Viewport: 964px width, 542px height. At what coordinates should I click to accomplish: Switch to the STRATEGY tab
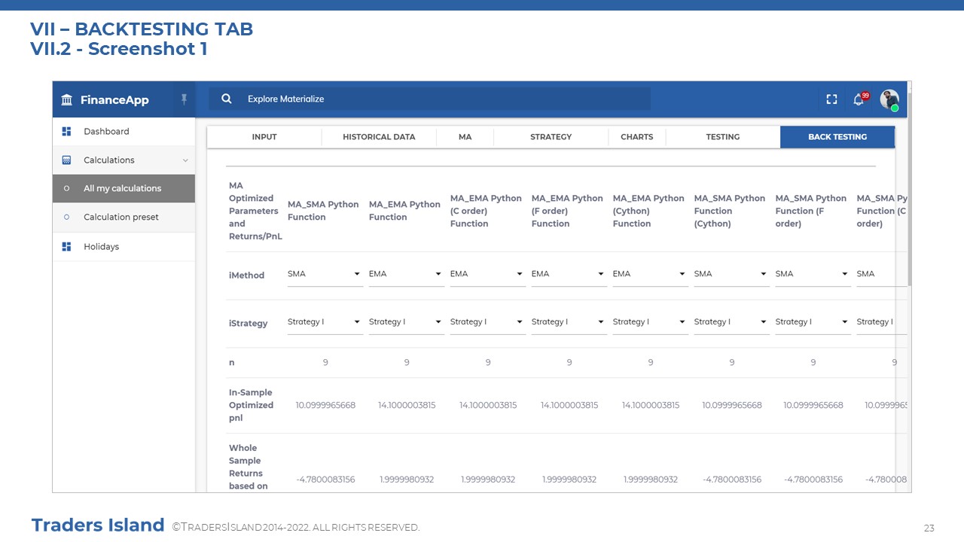(x=551, y=137)
